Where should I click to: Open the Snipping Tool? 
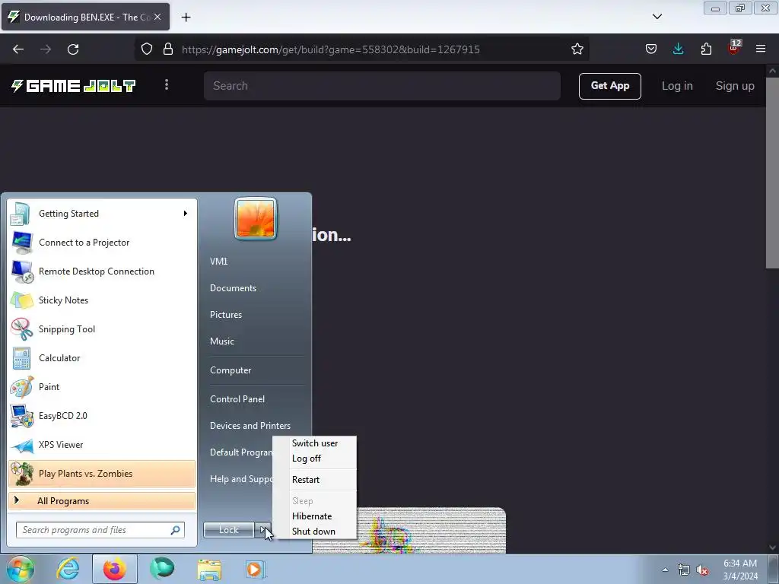click(102, 328)
